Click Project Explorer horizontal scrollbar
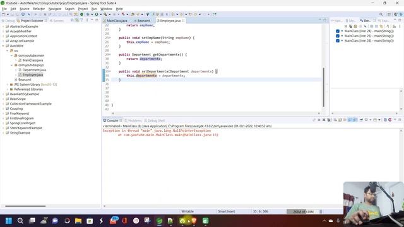Image resolution: width=404 pixels, height=227 pixels. coord(25,206)
